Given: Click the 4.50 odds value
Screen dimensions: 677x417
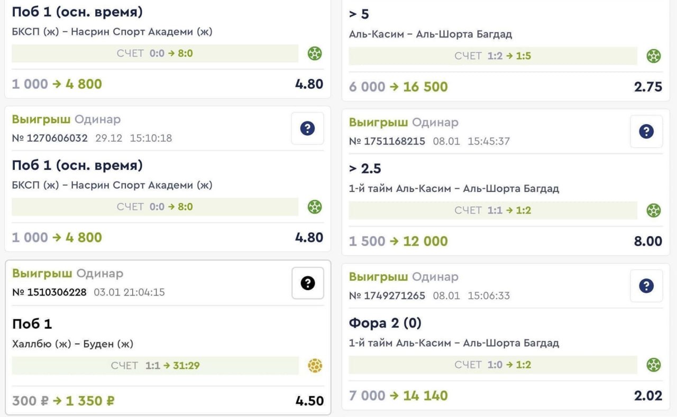Looking at the screenshot, I should [309, 401].
